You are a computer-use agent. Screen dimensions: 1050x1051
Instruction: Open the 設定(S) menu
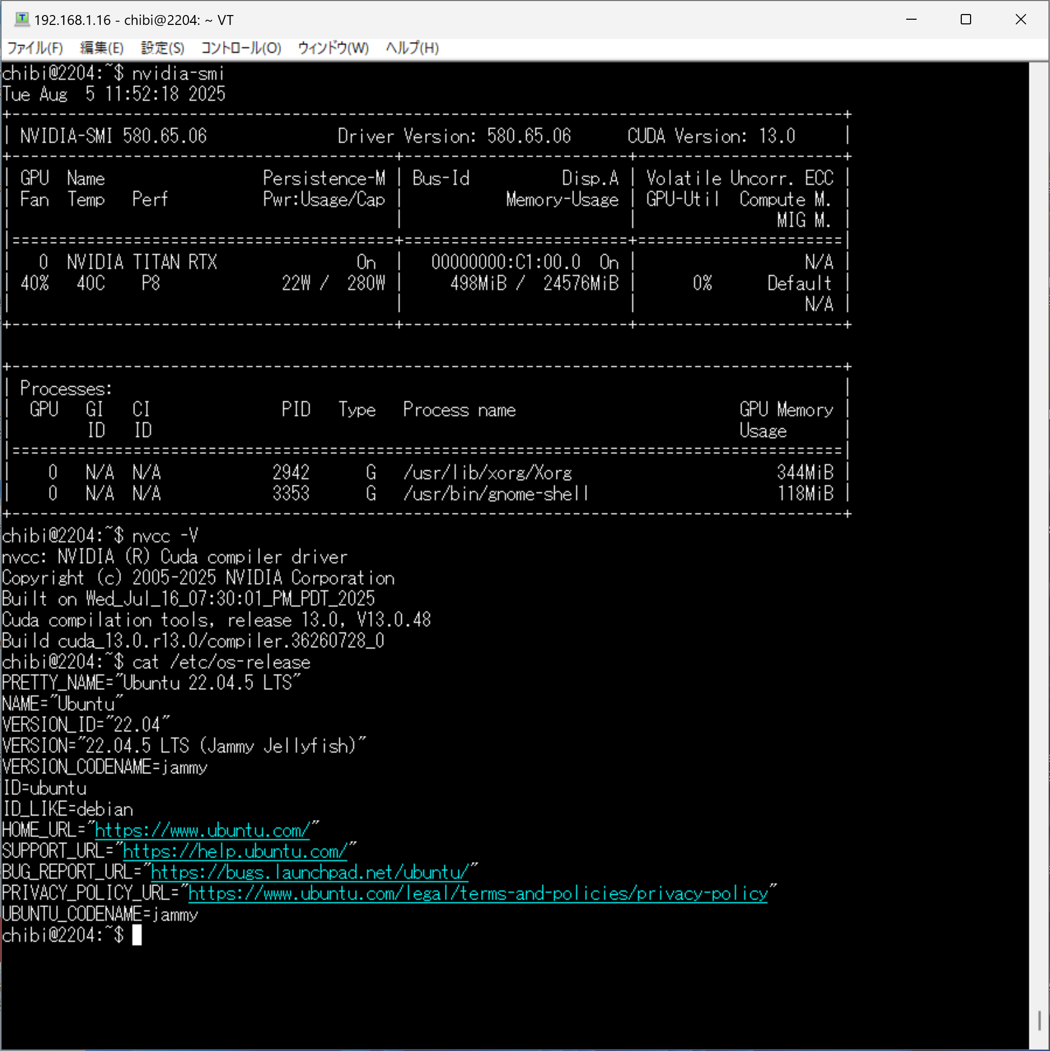click(162, 48)
